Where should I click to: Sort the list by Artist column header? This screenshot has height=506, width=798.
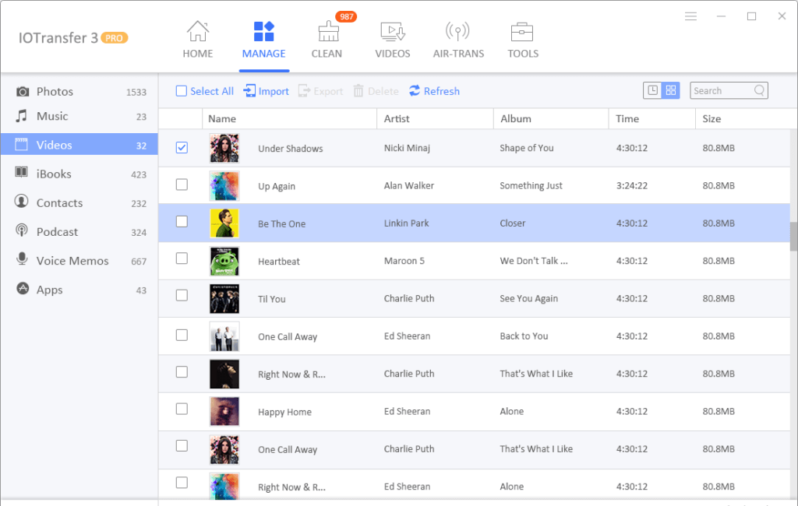point(397,119)
